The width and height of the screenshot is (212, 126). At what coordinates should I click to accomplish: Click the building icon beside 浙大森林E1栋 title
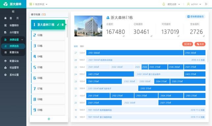tap(108, 17)
